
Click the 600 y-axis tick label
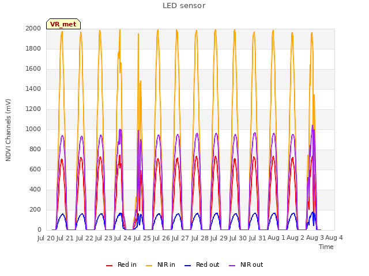(35, 170)
